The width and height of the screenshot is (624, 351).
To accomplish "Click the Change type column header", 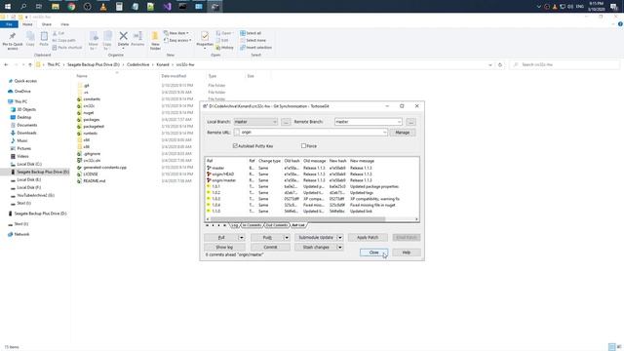I will pos(269,161).
